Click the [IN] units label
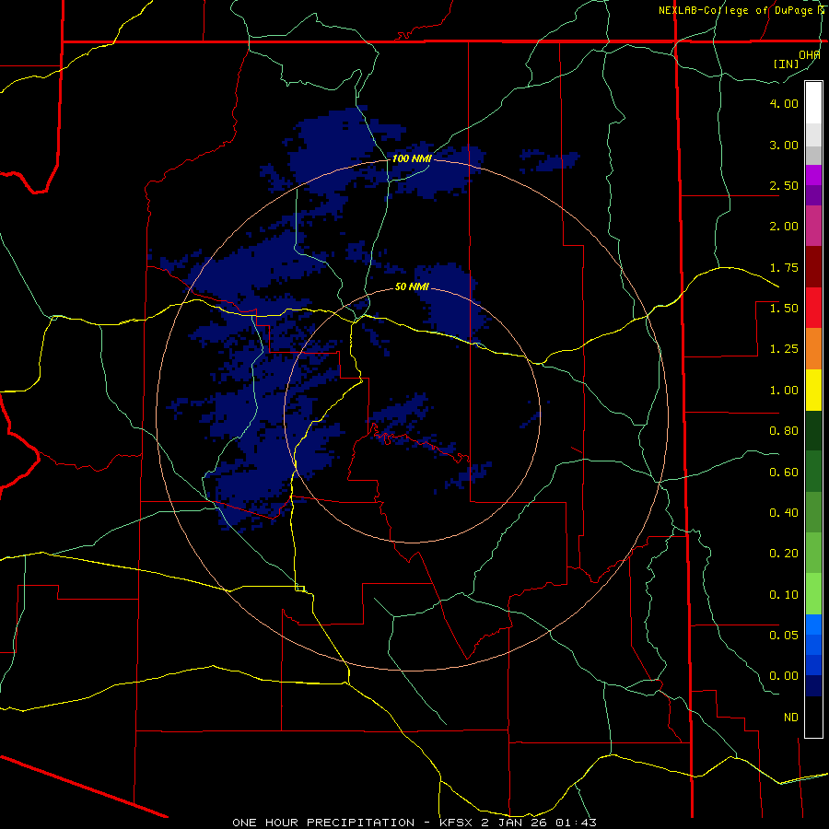829x829 pixels. coord(787,64)
